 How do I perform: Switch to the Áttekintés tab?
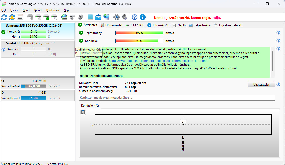88,25
